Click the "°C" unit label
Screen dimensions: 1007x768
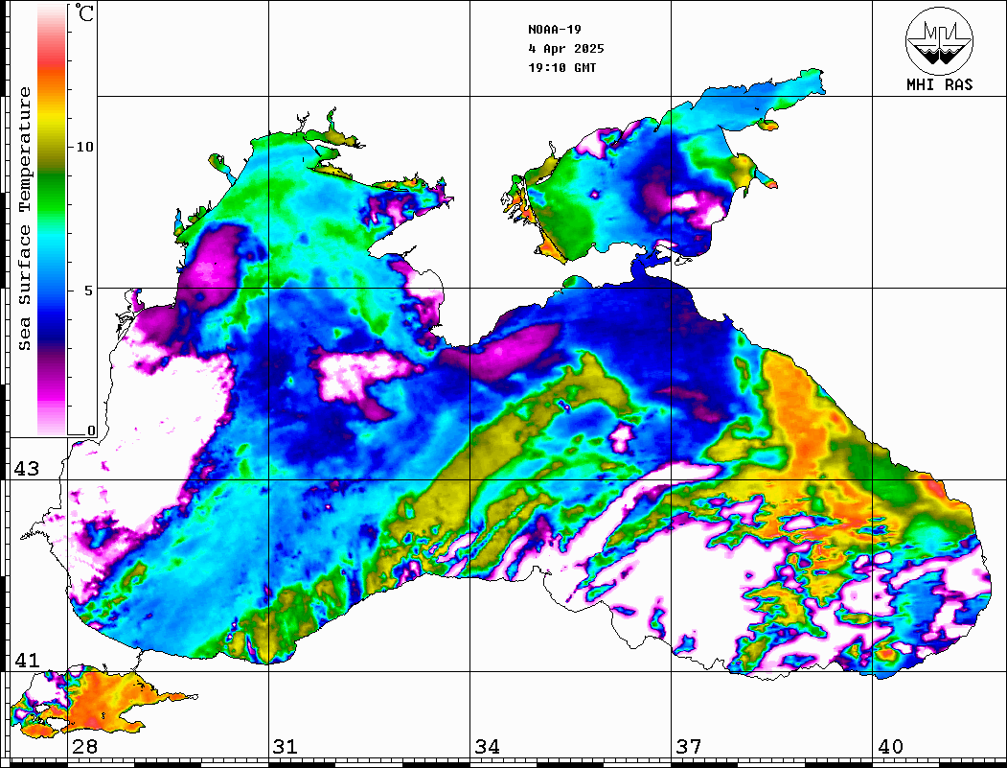[84, 13]
